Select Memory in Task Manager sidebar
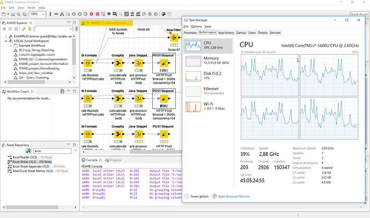This screenshot has height=218, width=370. coord(208,61)
